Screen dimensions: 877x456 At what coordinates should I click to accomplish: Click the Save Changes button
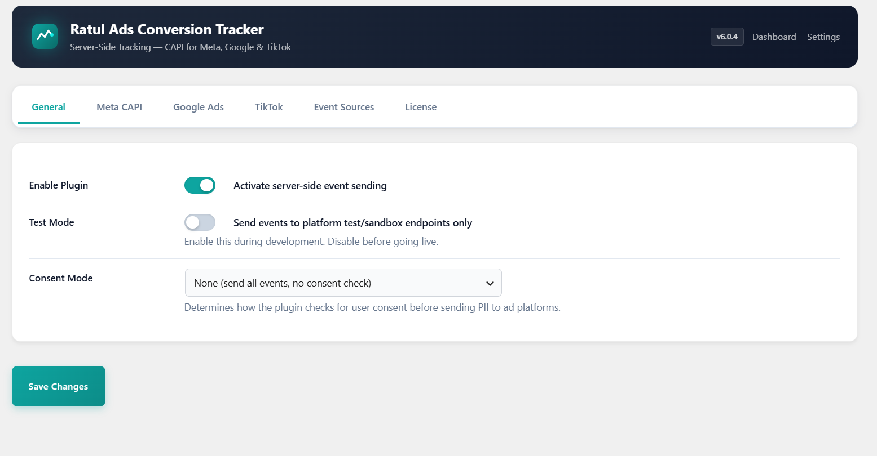click(x=59, y=386)
